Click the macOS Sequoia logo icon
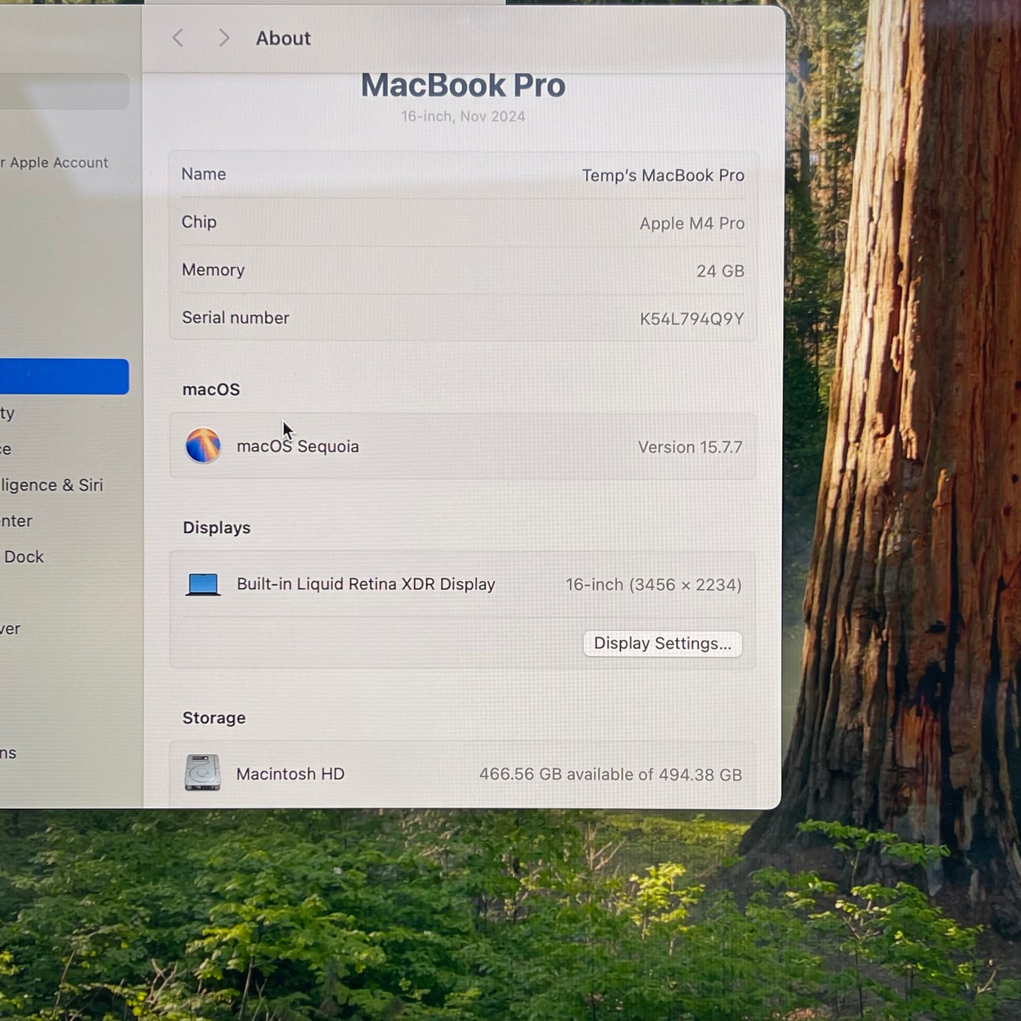The height and width of the screenshot is (1021, 1021). (203, 446)
